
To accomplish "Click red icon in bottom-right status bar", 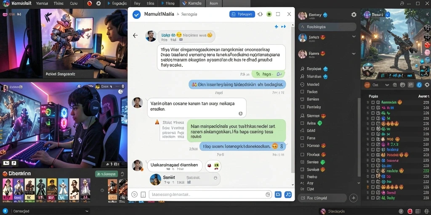I will (x=409, y=211).
